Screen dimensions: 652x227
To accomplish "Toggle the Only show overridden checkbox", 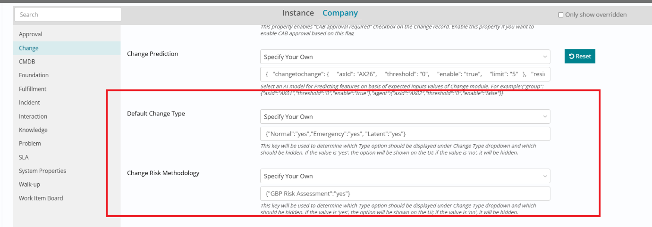I will click(561, 15).
